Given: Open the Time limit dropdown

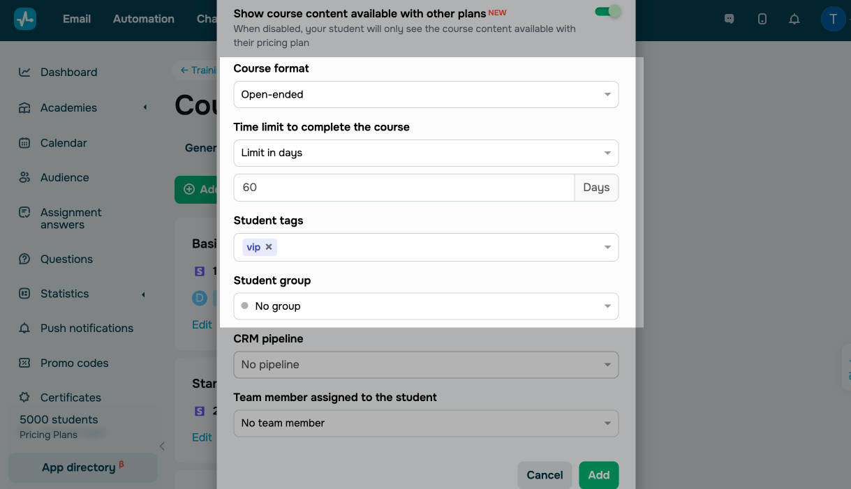Looking at the screenshot, I should [x=426, y=153].
